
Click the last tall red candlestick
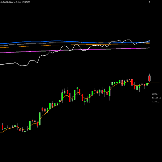click(x=150, y=78)
